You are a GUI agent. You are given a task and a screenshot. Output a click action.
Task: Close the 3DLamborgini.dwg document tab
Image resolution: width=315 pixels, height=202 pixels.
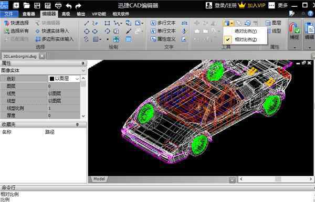point(42,56)
